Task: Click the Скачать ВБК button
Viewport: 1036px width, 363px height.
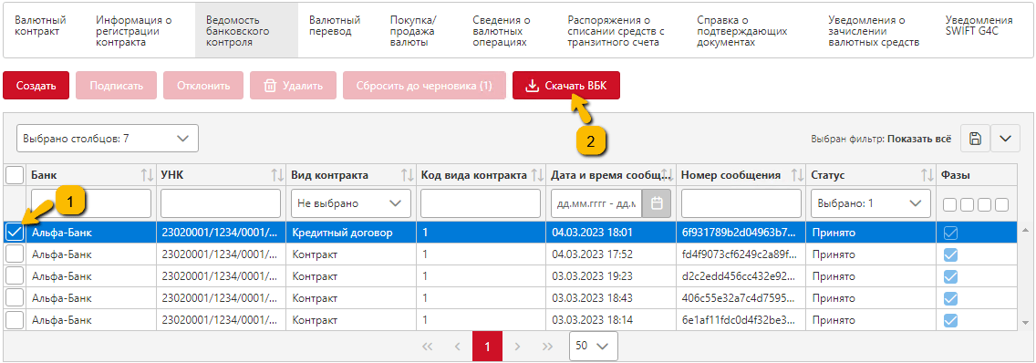Action: click(x=566, y=86)
